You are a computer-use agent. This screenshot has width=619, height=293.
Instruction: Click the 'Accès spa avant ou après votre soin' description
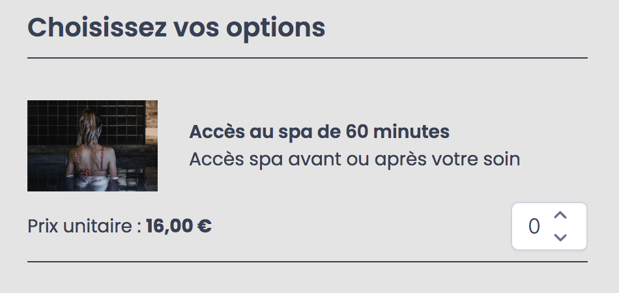coord(354,160)
